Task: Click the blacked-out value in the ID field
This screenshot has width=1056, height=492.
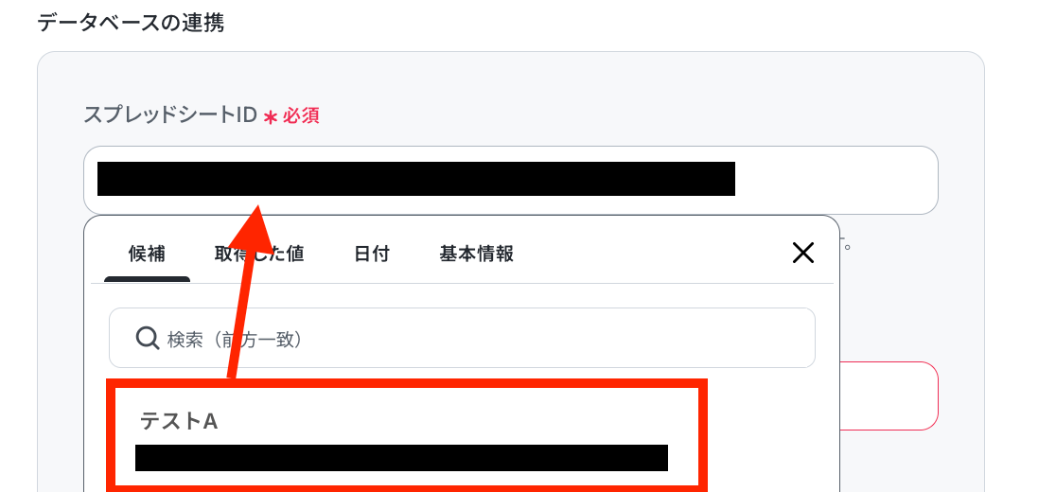Action: coord(416,179)
